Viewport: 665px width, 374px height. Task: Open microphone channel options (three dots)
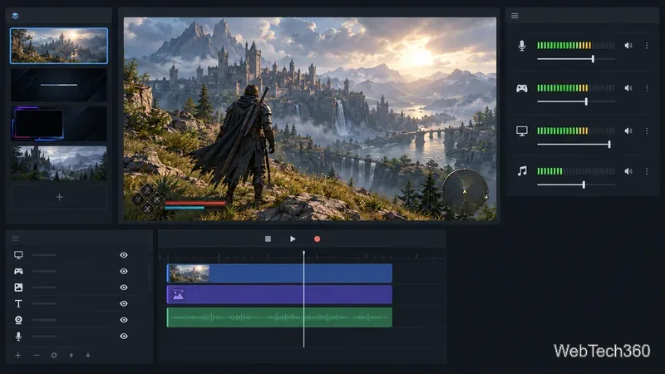tap(647, 46)
